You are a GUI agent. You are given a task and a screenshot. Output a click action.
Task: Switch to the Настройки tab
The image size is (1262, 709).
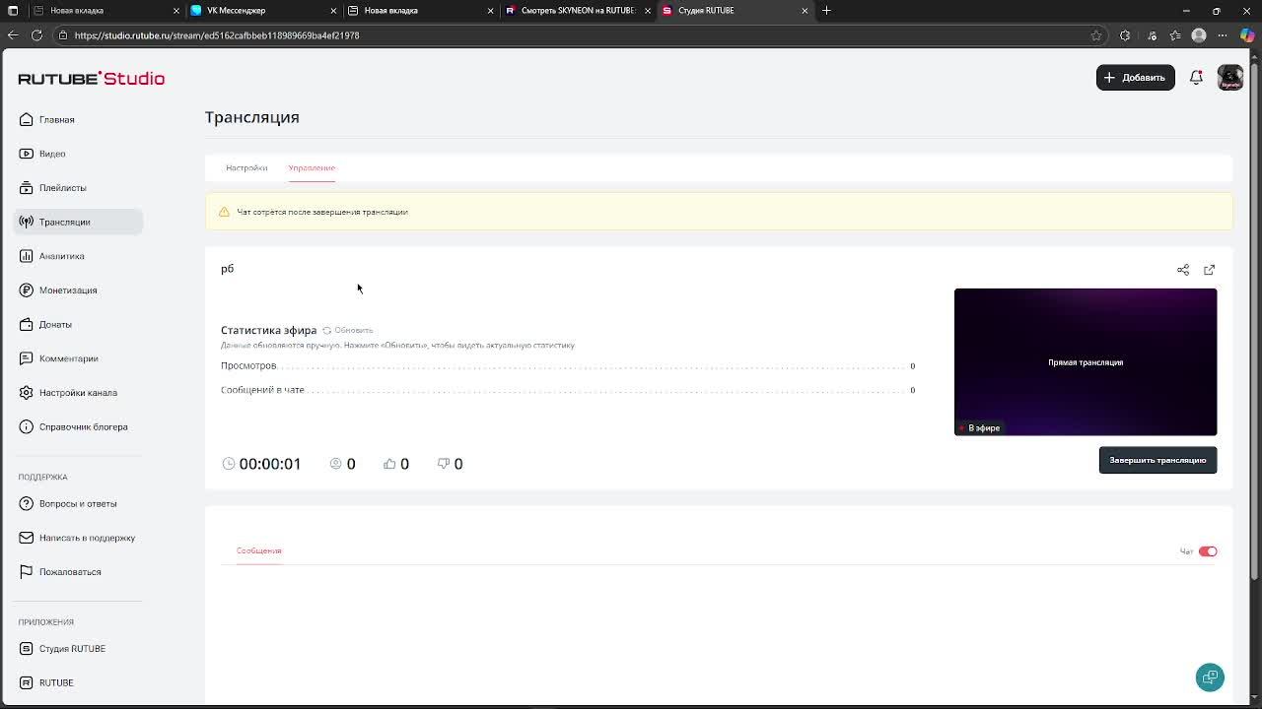(x=246, y=167)
